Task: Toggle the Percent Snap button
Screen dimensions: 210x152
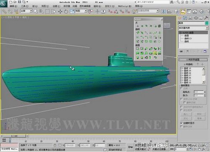Action: coord(122,11)
